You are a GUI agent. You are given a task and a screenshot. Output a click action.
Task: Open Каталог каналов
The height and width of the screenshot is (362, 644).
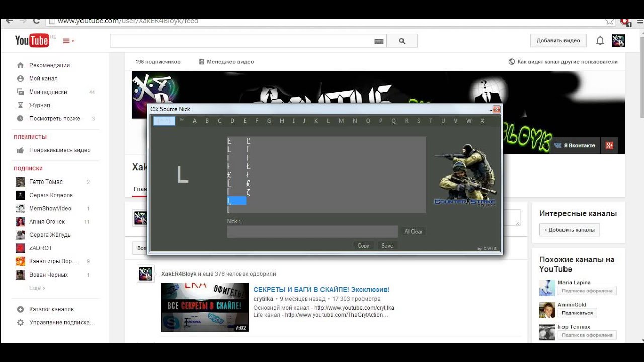click(x=51, y=309)
